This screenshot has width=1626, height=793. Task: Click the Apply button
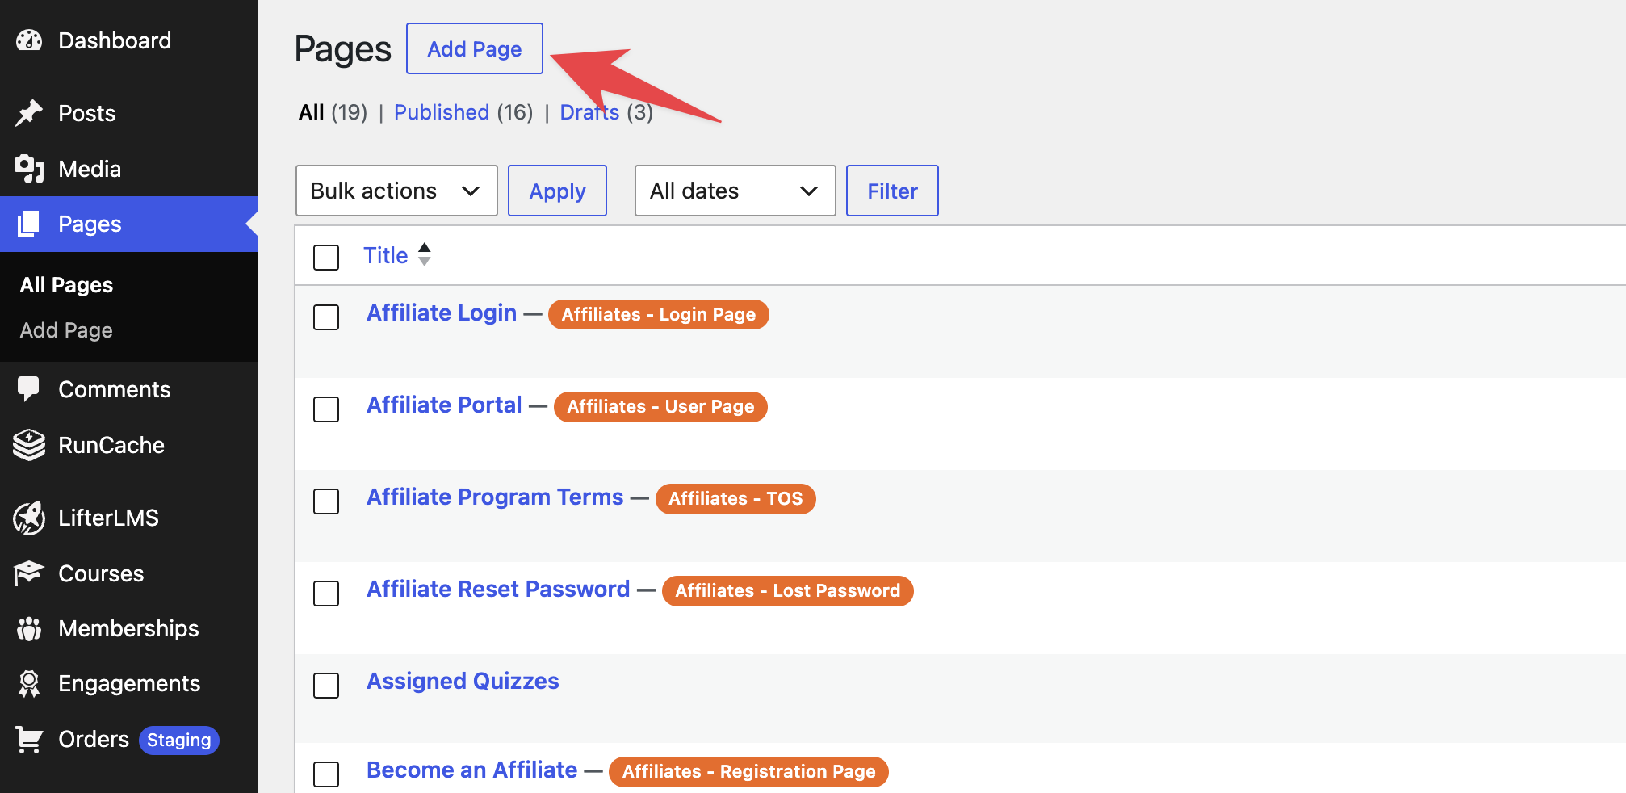[557, 191]
